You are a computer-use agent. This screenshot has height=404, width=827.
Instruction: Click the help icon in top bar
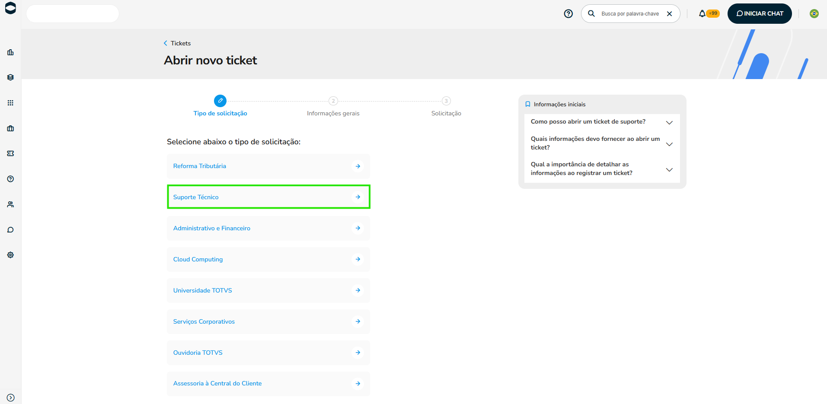[568, 14]
